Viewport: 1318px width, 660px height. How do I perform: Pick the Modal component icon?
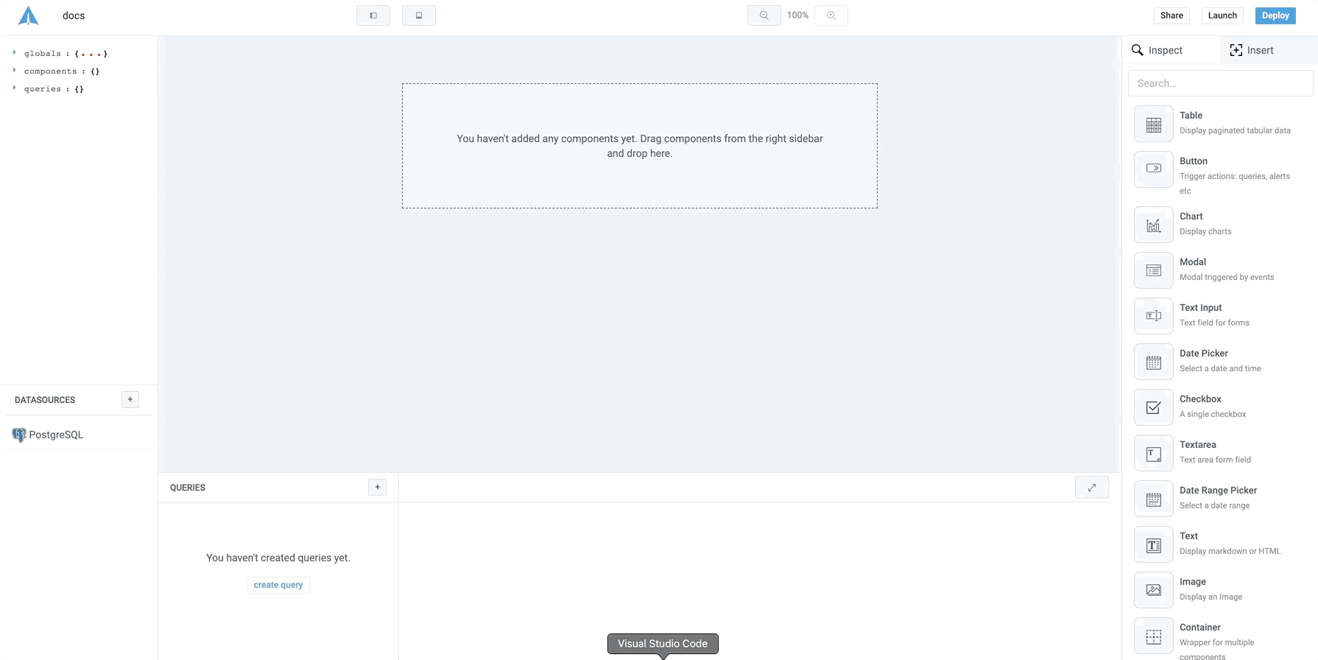pyautogui.click(x=1153, y=270)
